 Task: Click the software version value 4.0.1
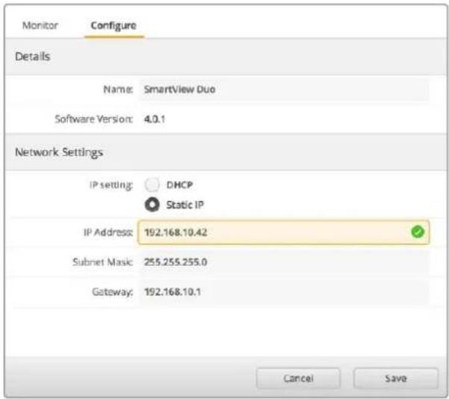pos(155,119)
